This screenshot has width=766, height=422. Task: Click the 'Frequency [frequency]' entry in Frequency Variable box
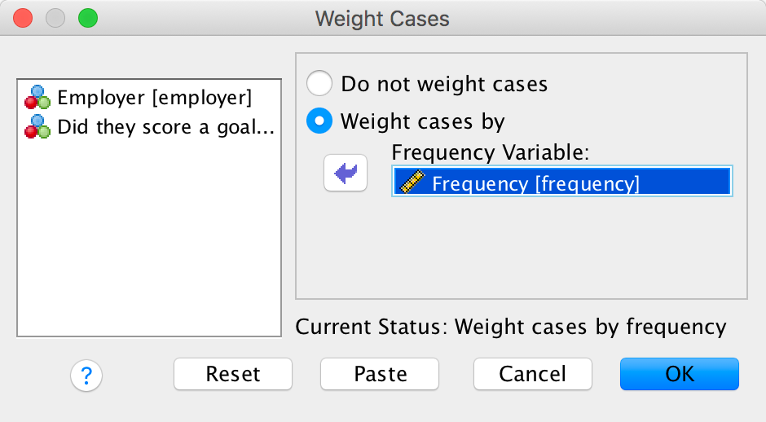coord(535,183)
